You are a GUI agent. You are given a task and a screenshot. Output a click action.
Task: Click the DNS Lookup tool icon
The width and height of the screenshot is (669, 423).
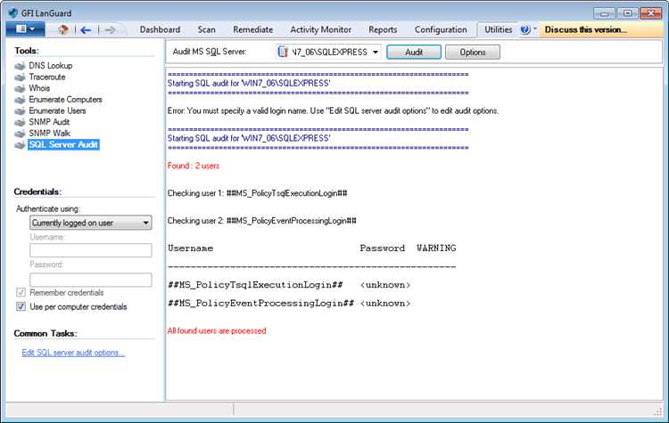click(x=20, y=66)
